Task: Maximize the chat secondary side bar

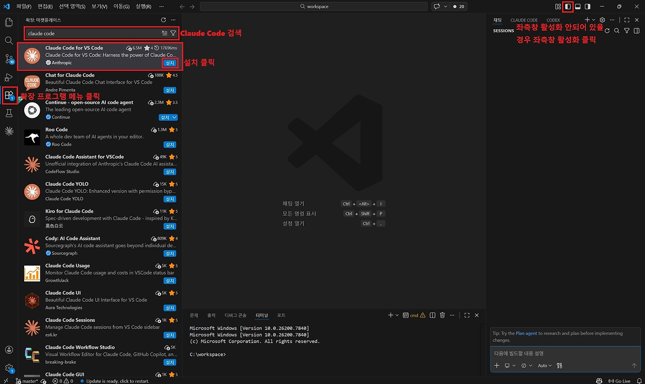Action: 627,20
